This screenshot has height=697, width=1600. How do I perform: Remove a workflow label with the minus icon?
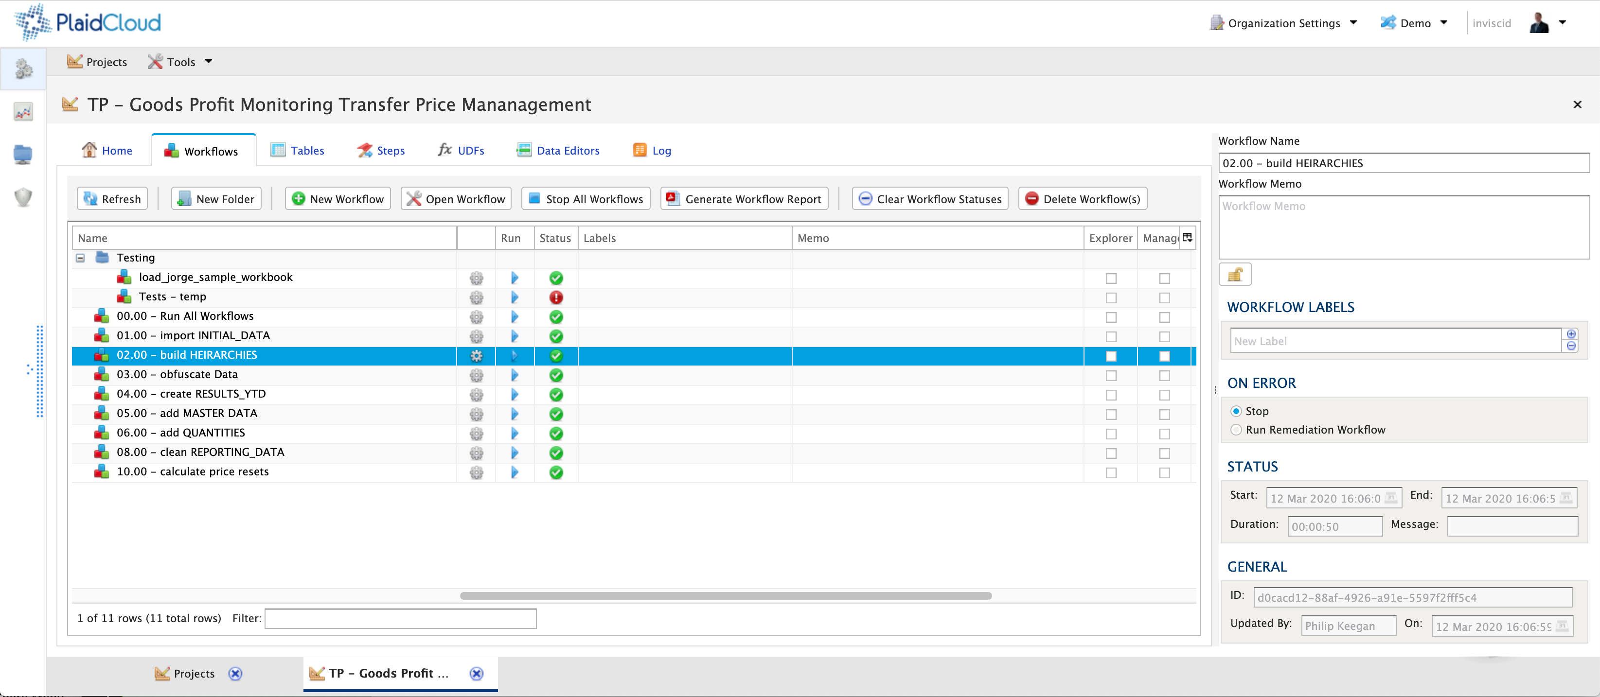(x=1571, y=346)
